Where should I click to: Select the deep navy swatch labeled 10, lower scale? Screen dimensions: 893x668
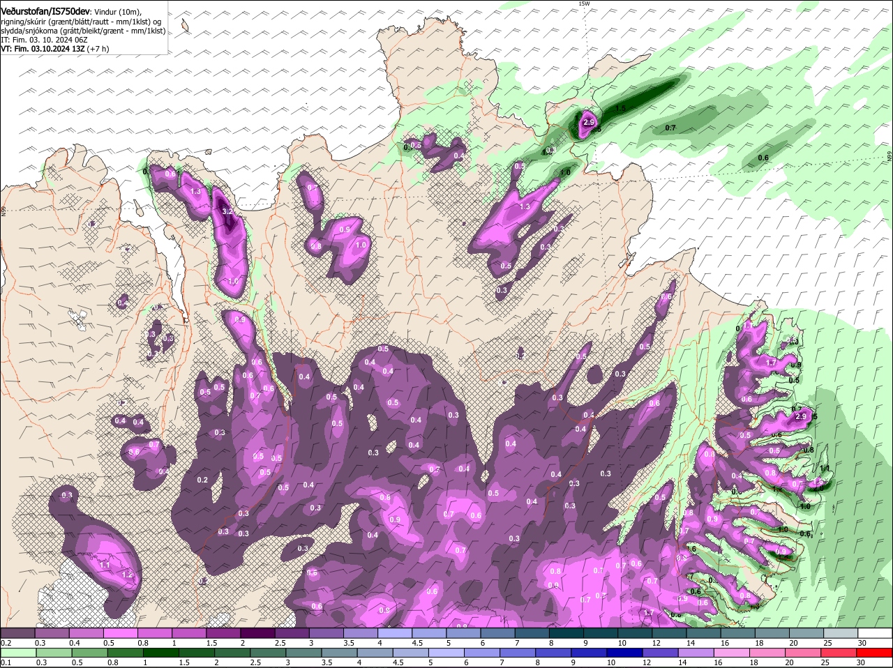(x=625, y=653)
